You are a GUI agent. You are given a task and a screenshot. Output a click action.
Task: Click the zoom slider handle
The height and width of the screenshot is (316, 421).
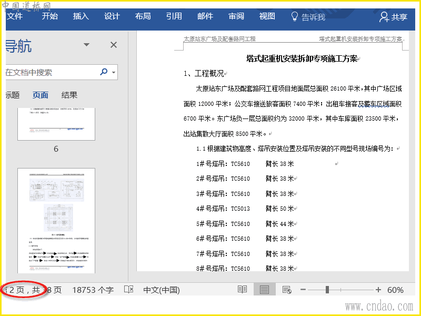(x=327, y=290)
